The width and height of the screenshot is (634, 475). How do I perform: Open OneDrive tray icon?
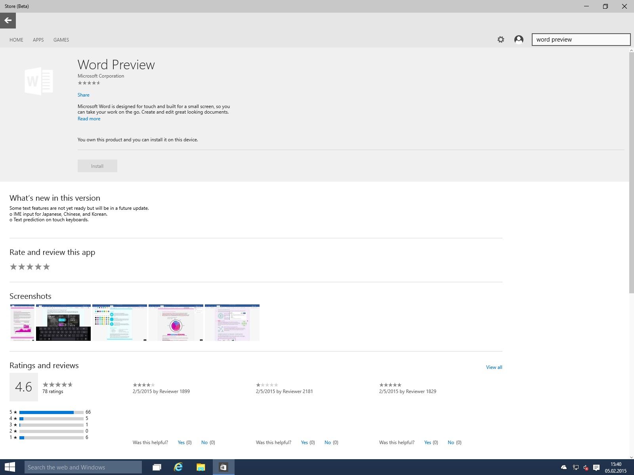[564, 467]
